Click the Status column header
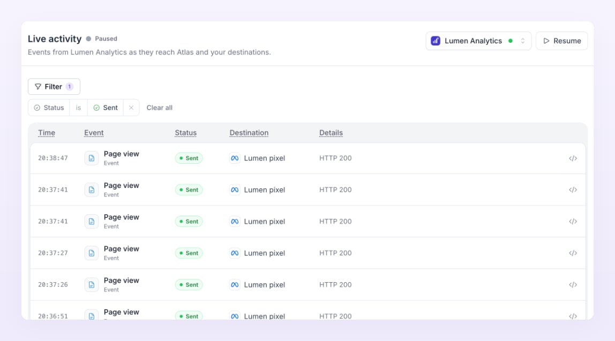 click(185, 133)
